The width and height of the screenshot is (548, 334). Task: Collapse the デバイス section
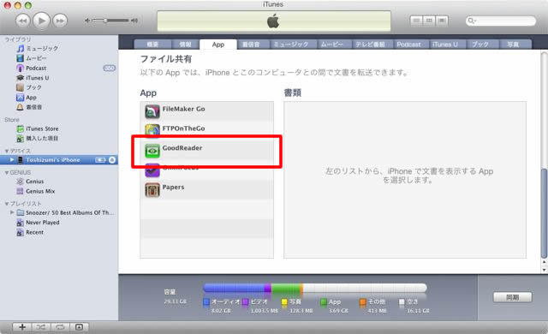tap(7, 151)
